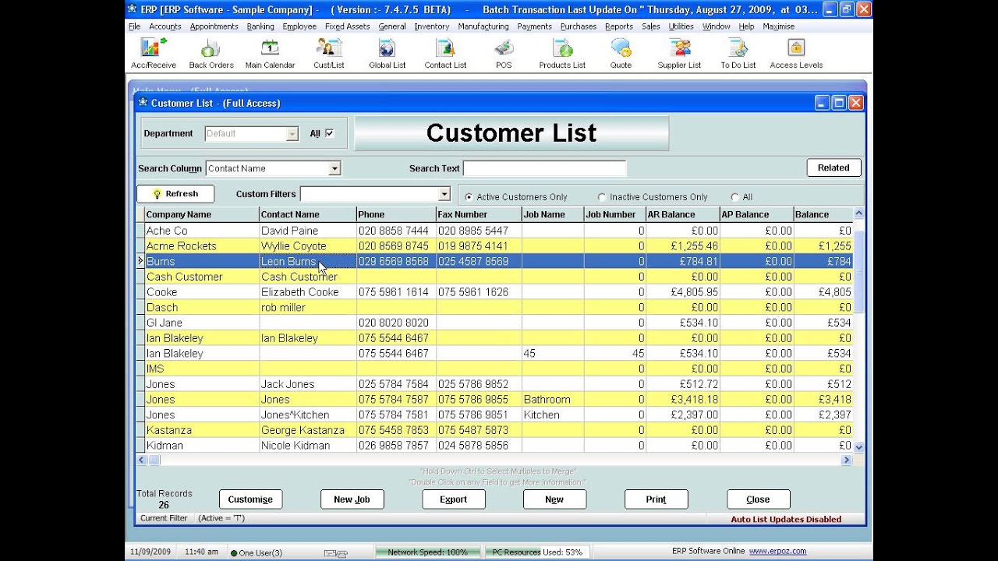
Task: Click the Gl Jane company cell
Action: pos(202,323)
